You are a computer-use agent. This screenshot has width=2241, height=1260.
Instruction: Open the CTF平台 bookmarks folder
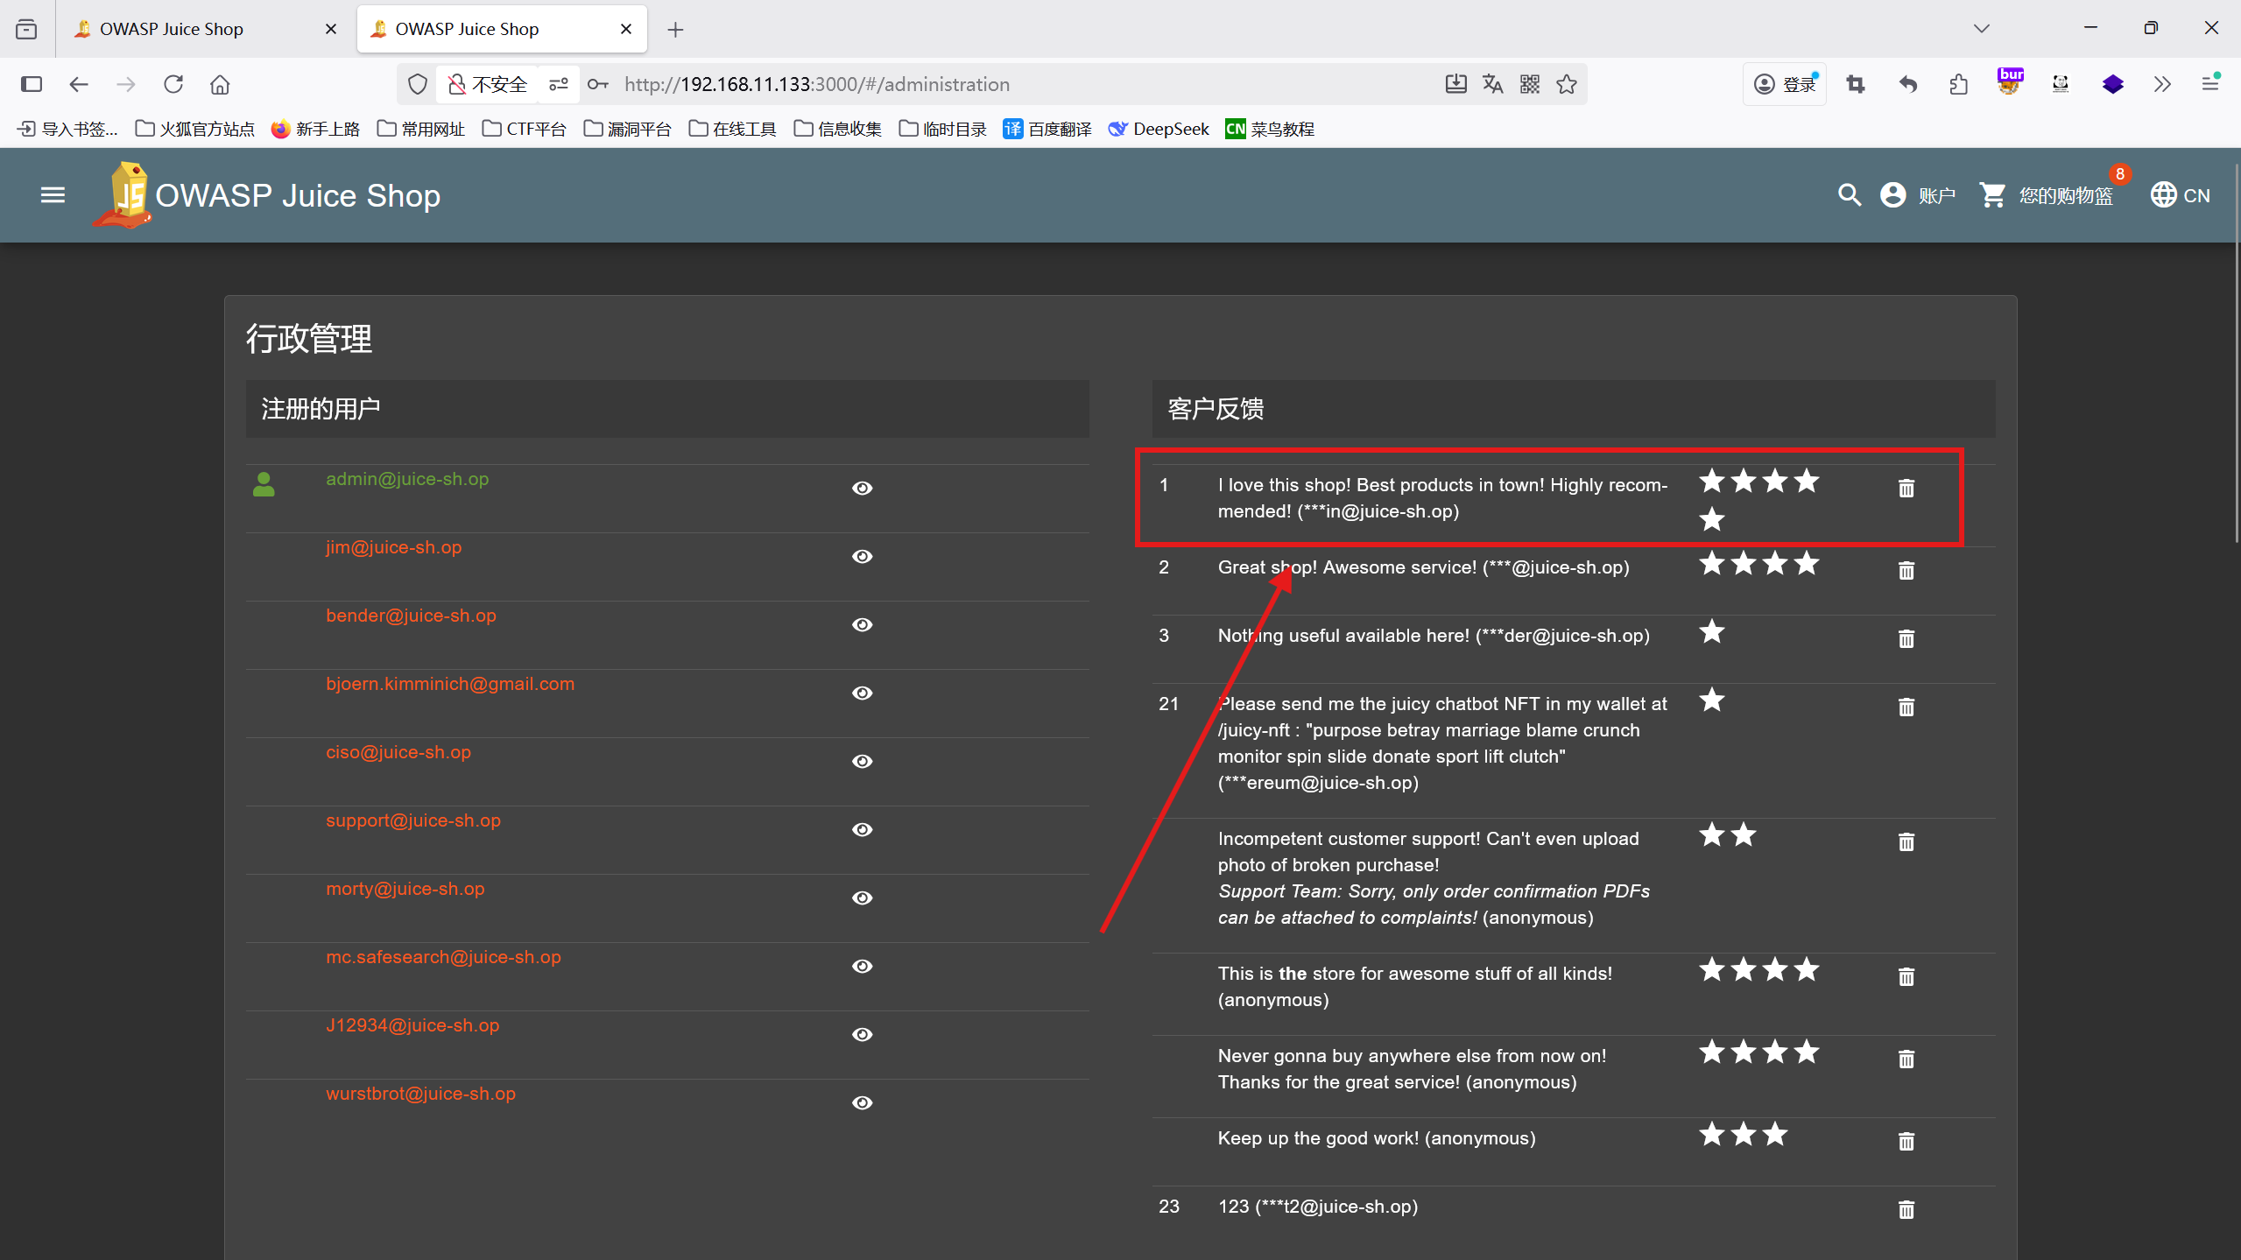525,130
